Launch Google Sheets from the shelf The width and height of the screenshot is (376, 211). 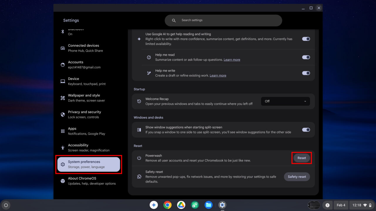click(195, 205)
